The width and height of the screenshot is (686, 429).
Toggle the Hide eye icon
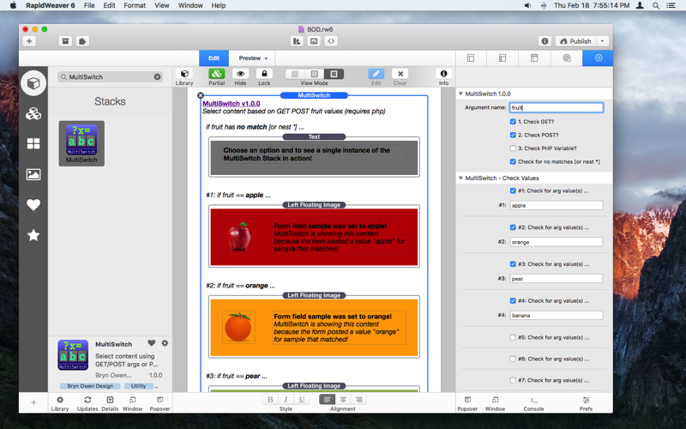tap(240, 74)
